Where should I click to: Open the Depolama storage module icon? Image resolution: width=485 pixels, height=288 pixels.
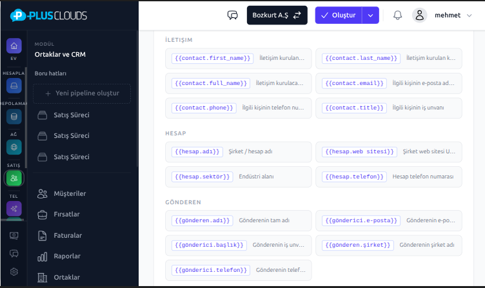(x=14, y=117)
